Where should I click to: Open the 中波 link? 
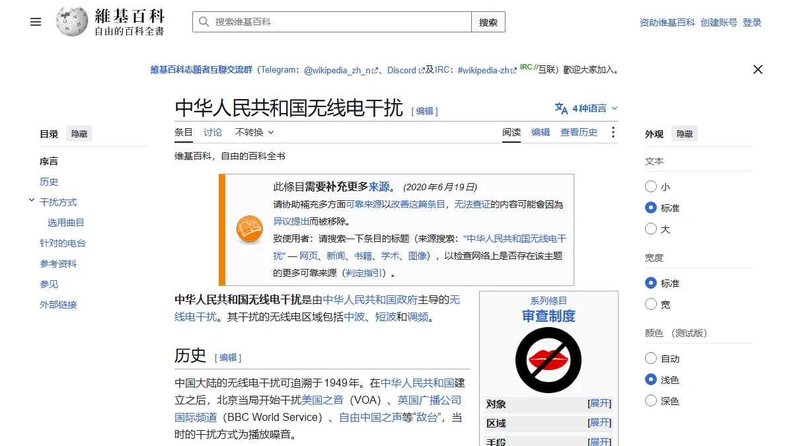(354, 316)
